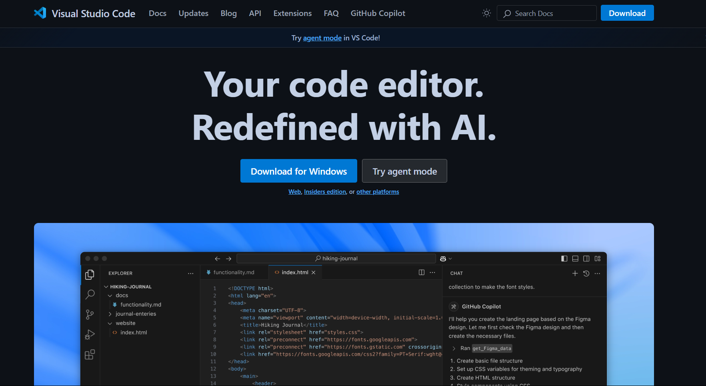Open the Extensions page from the top navigation
The height and width of the screenshot is (386, 706).
point(292,13)
